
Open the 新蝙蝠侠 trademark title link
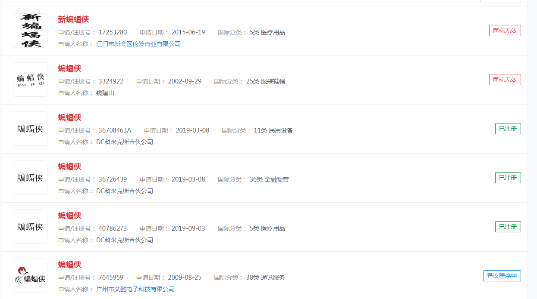73,19
